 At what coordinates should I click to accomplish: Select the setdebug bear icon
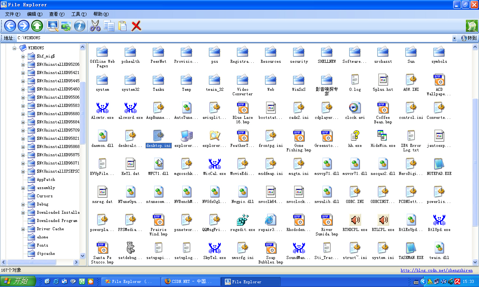tap(130, 248)
